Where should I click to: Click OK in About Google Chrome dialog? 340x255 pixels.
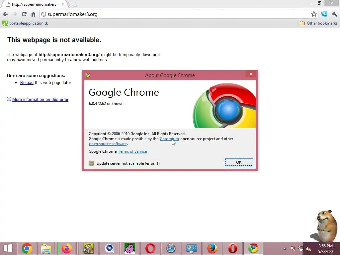pyautogui.click(x=239, y=162)
